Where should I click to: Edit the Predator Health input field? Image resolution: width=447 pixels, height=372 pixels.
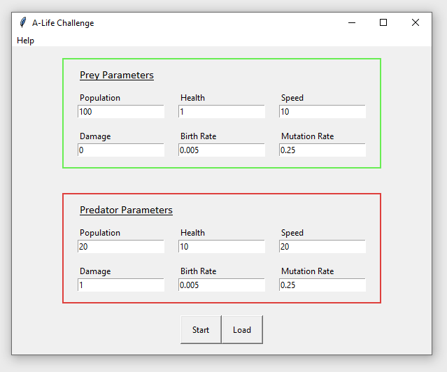pyautogui.click(x=222, y=247)
